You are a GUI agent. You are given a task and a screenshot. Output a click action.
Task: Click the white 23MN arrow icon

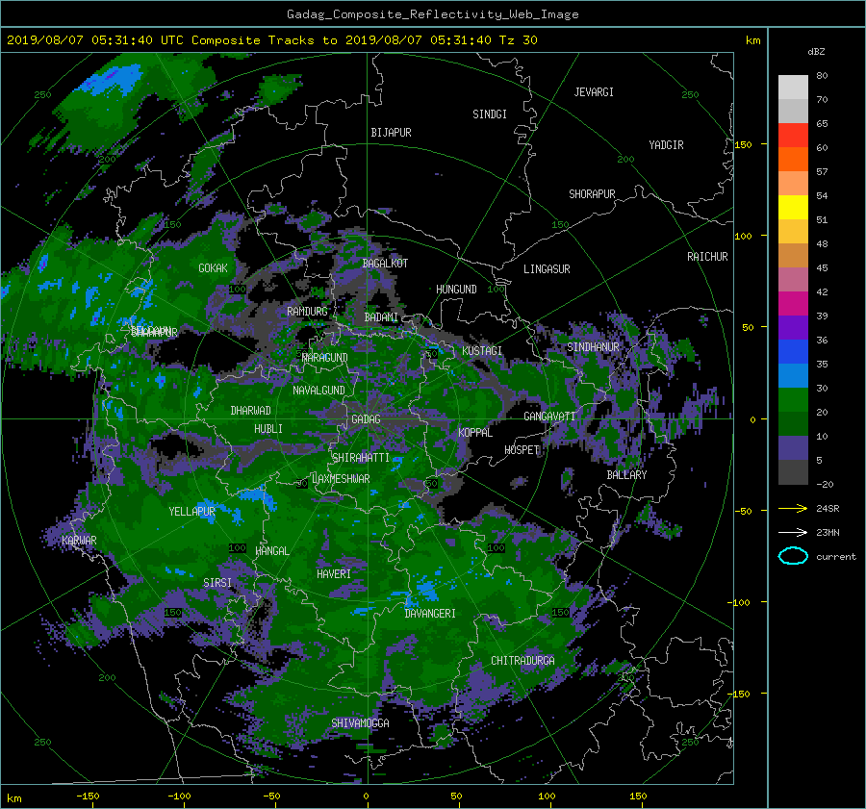[x=793, y=532]
